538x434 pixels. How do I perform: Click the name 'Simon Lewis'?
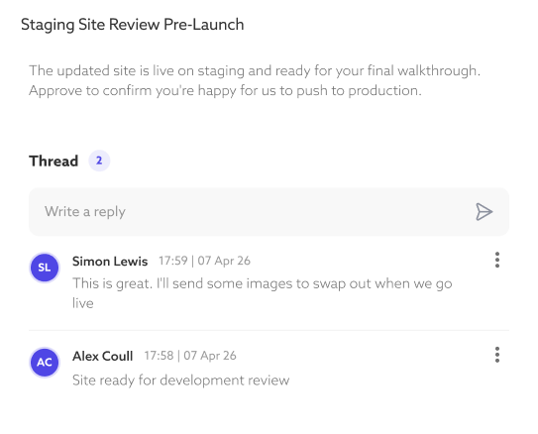pos(110,262)
